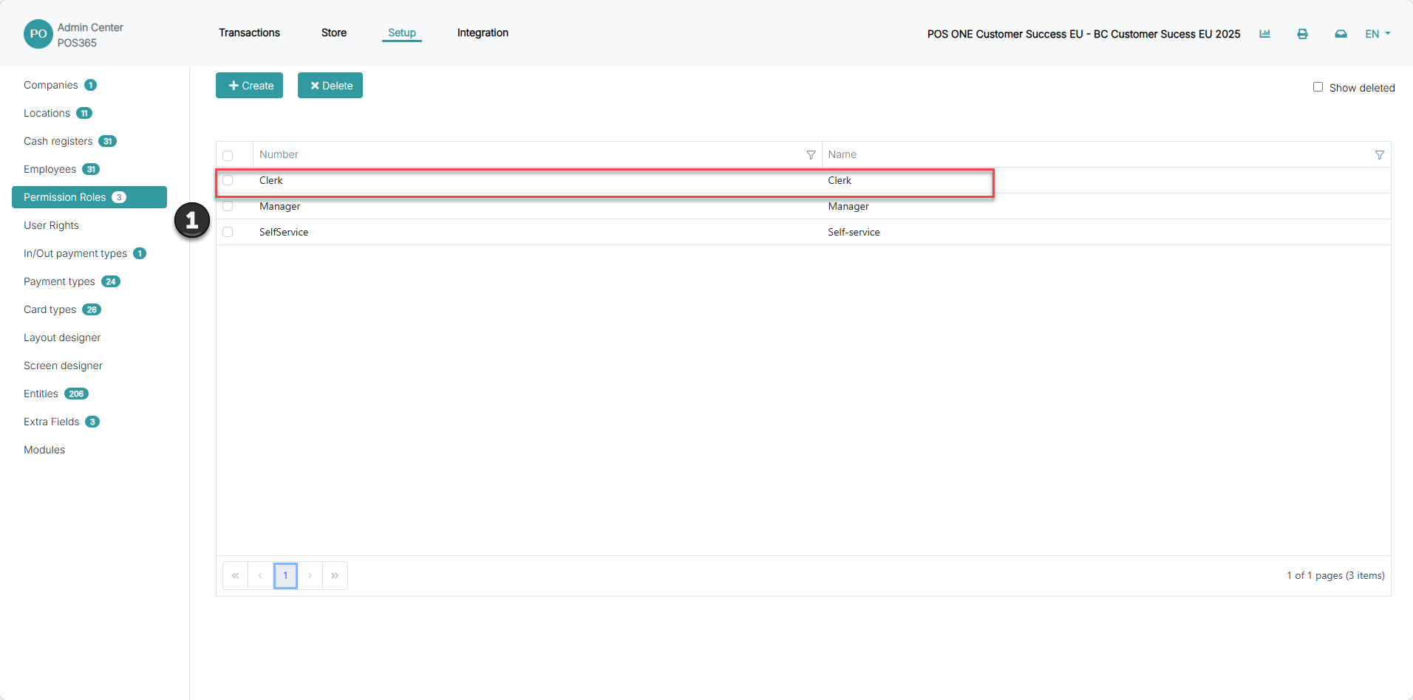Open the Store menu
The height and width of the screenshot is (700, 1413).
coord(334,32)
